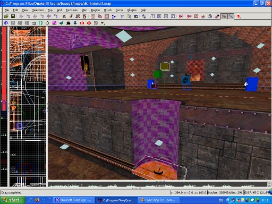Click the CSG merge icon
Screen dimensions: 272x204
click(100, 16)
